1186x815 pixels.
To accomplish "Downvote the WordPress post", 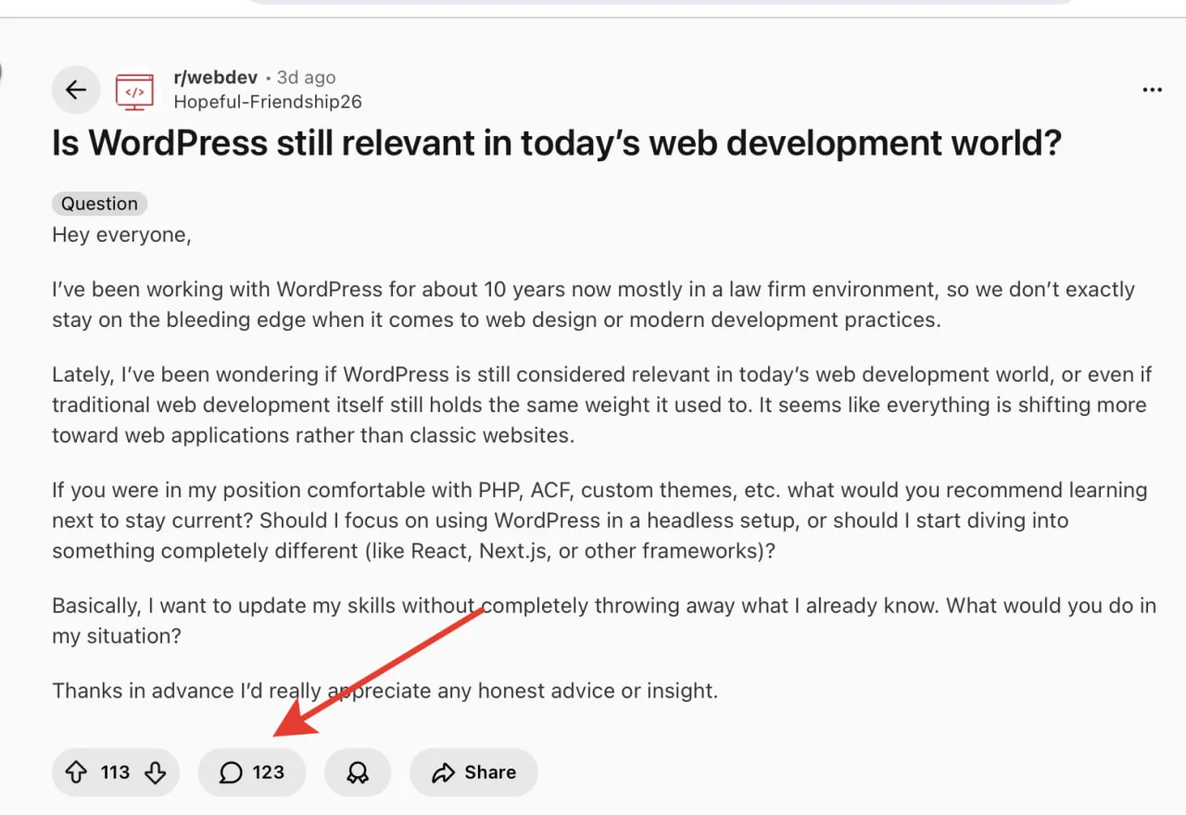I will coord(155,772).
